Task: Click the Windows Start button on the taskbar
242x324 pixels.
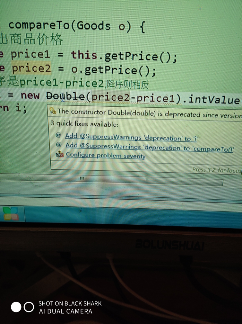Action: [11, 214]
